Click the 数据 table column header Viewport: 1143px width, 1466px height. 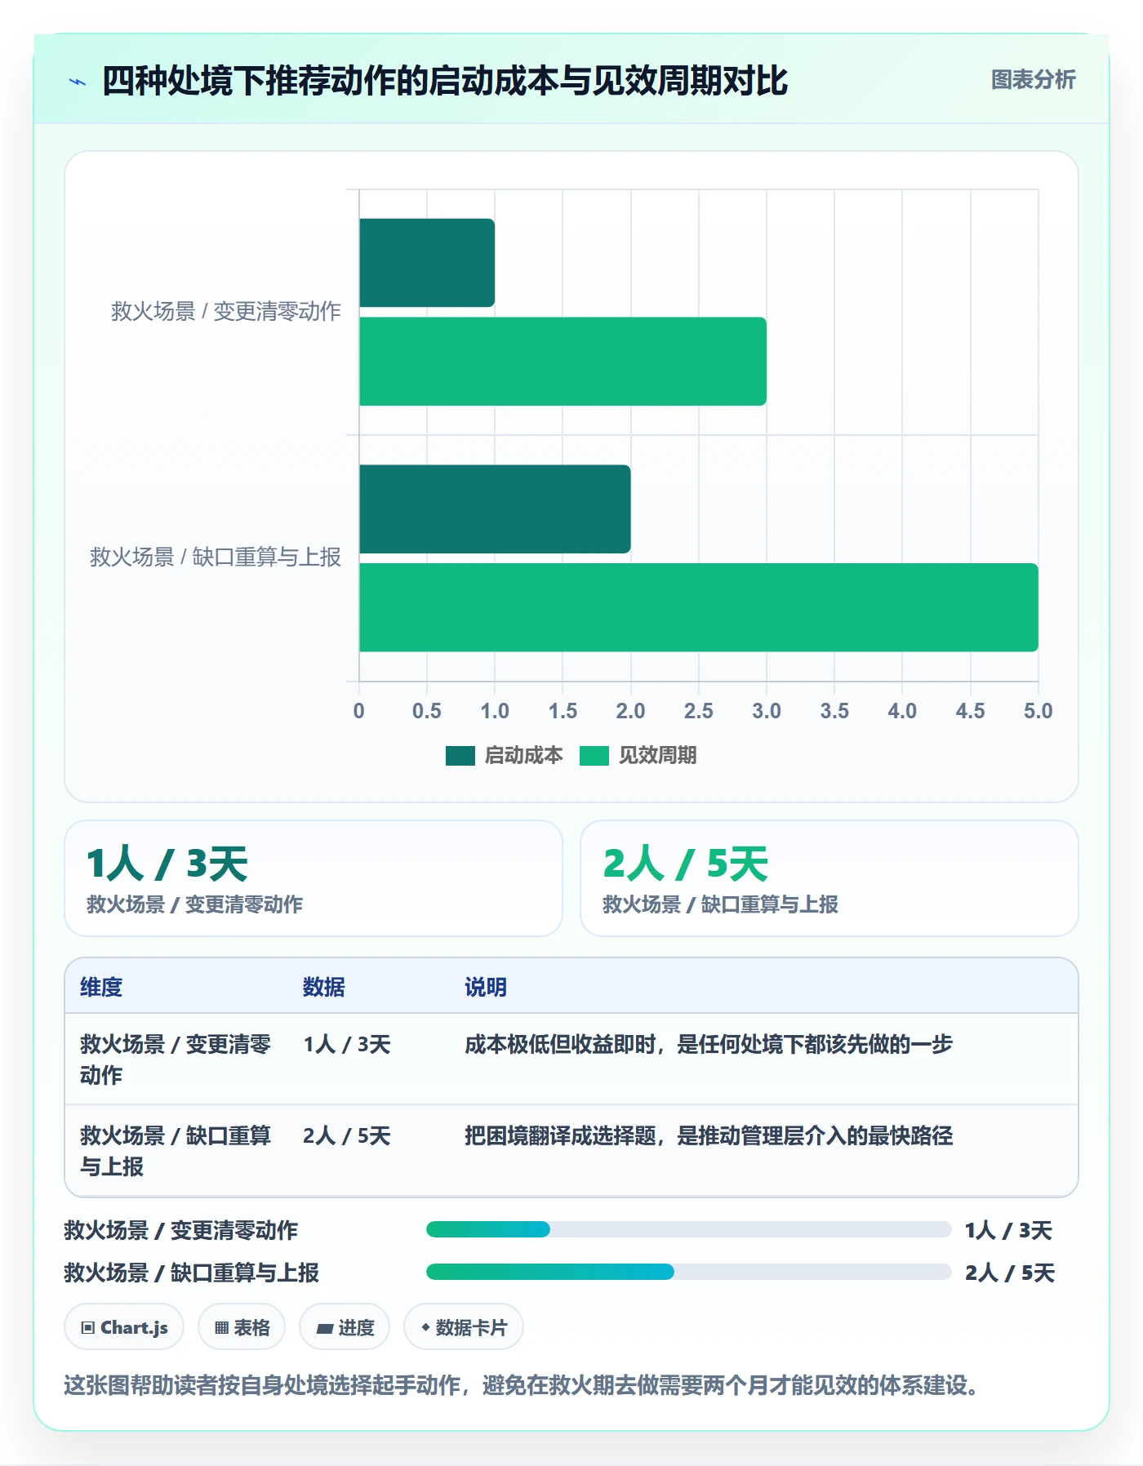[324, 987]
